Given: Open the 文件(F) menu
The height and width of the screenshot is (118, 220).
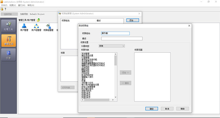Looking at the screenshot, I should click(4, 5).
